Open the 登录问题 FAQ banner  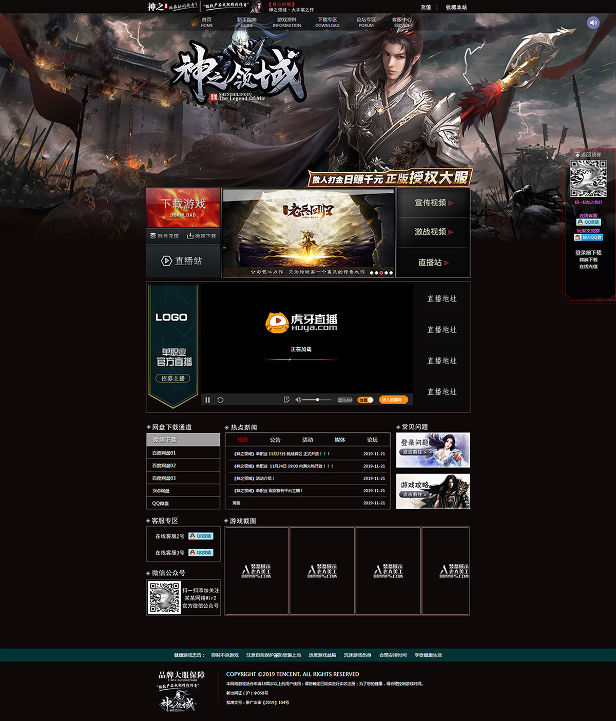433,450
